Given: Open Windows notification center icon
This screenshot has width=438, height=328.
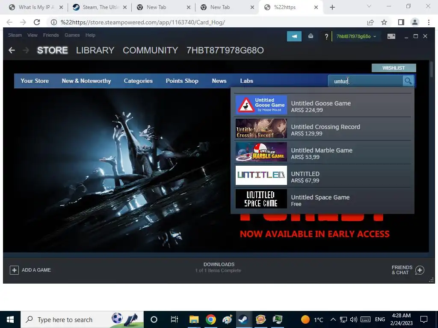Looking at the screenshot, I should pos(424,319).
